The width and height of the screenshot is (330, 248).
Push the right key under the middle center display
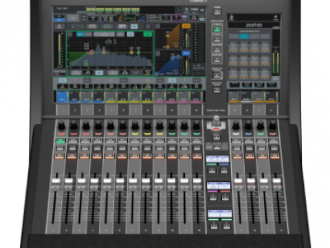(225, 198)
